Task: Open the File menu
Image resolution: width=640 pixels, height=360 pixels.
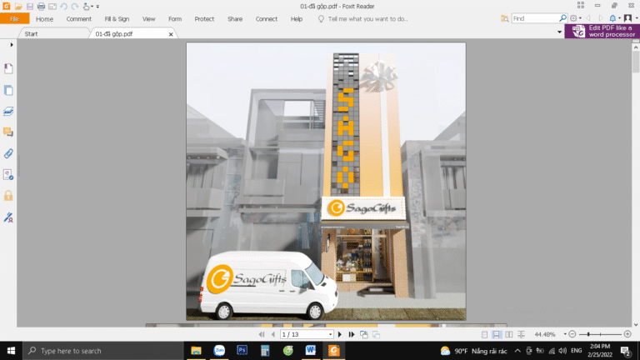Action: [x=15, y=19]
